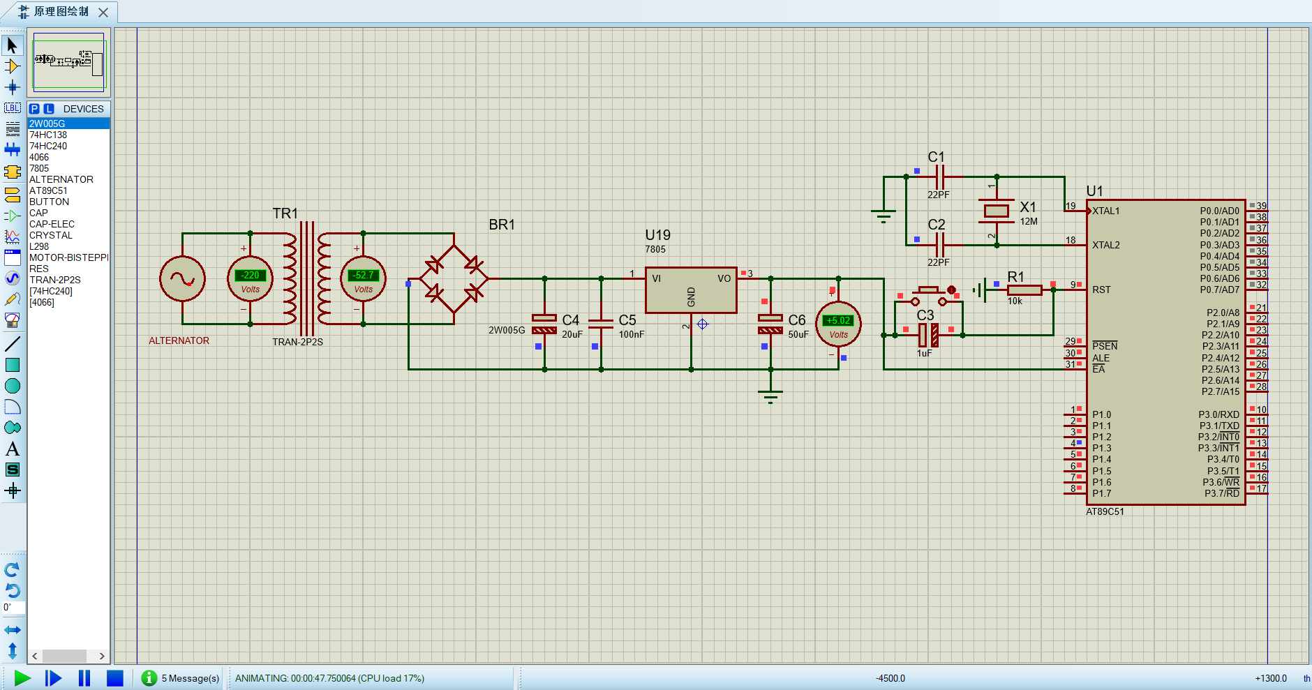Pause the running simulation
1312x690 pixels.
tap(83, 677)
